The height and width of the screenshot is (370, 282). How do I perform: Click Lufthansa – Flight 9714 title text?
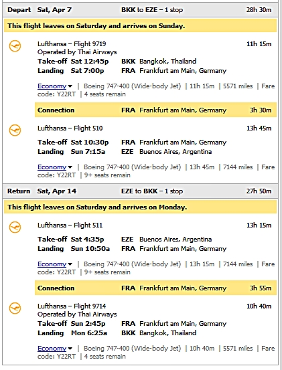coord(72,306)
